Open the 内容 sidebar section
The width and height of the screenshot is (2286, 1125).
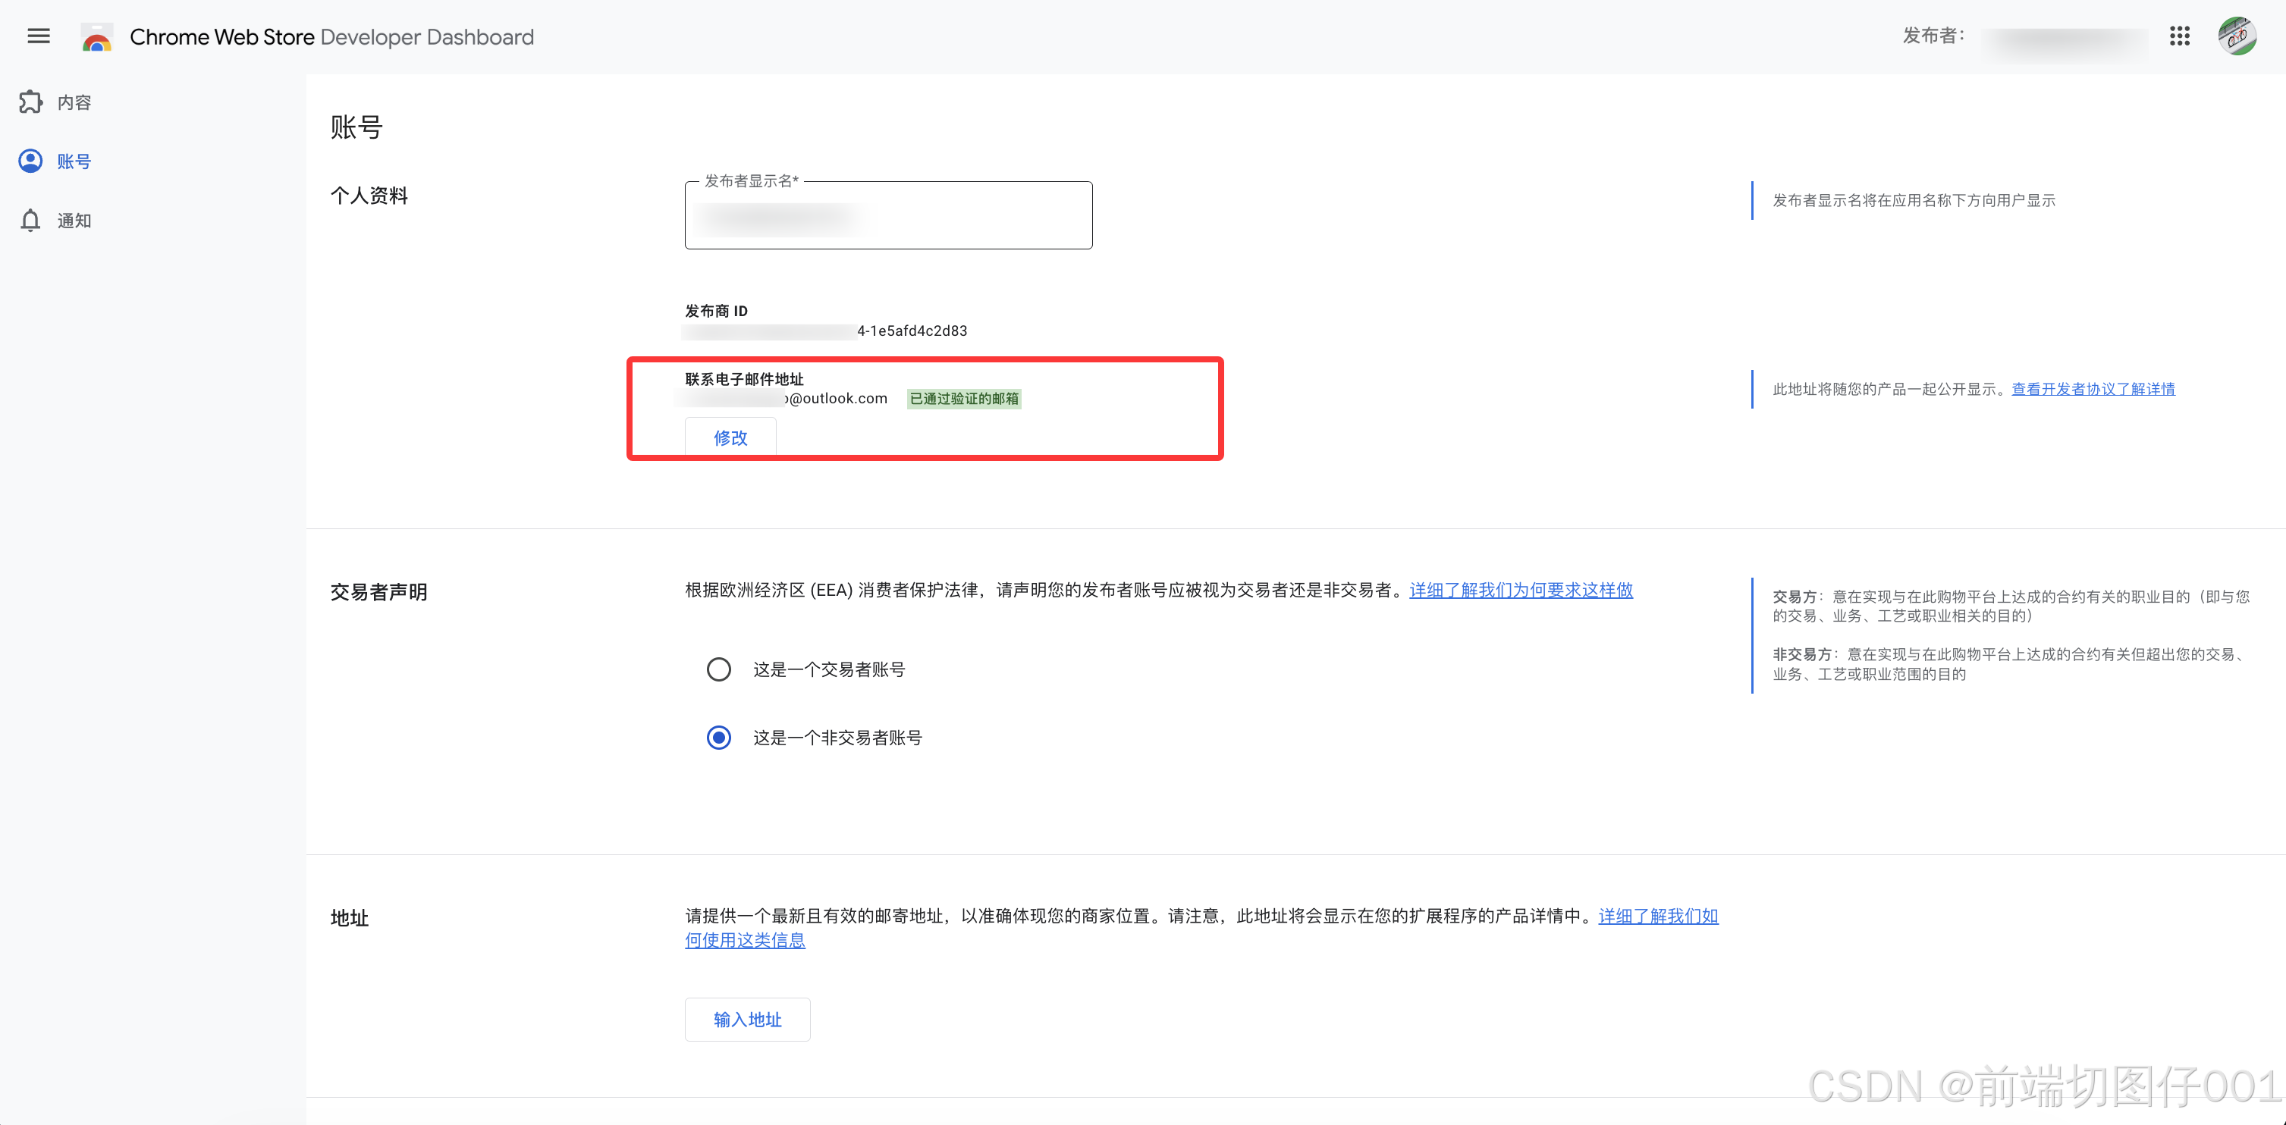coord(74,103)
